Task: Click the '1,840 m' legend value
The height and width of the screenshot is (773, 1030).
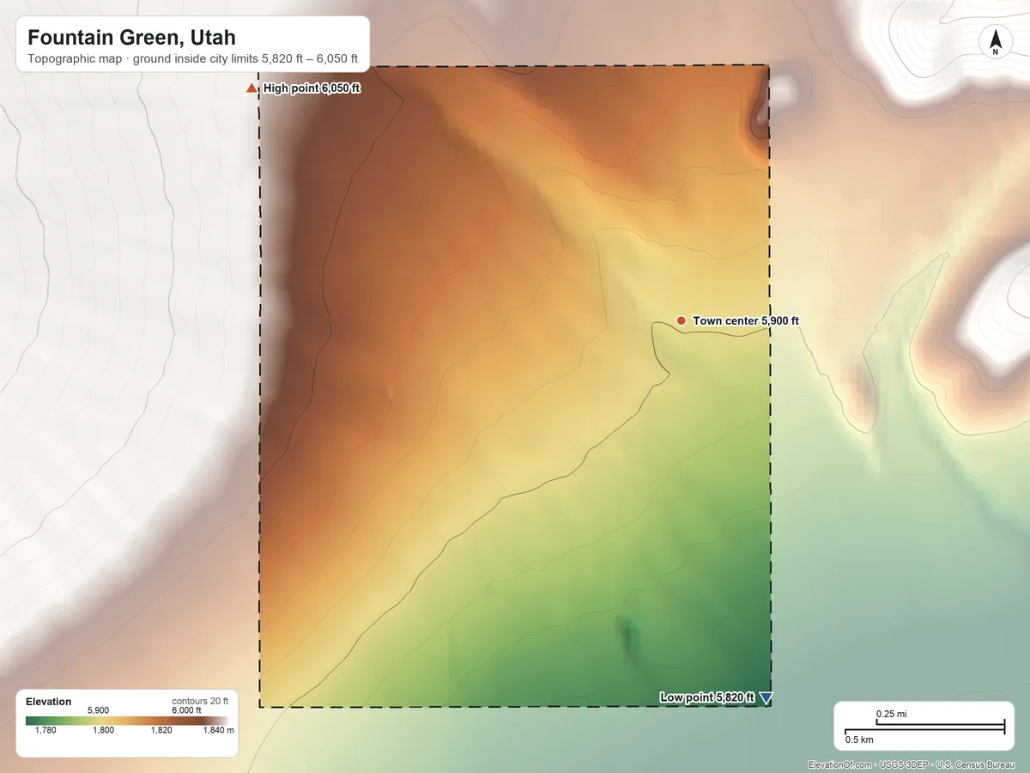Action: pyautogui.click(x=218, y=731)
